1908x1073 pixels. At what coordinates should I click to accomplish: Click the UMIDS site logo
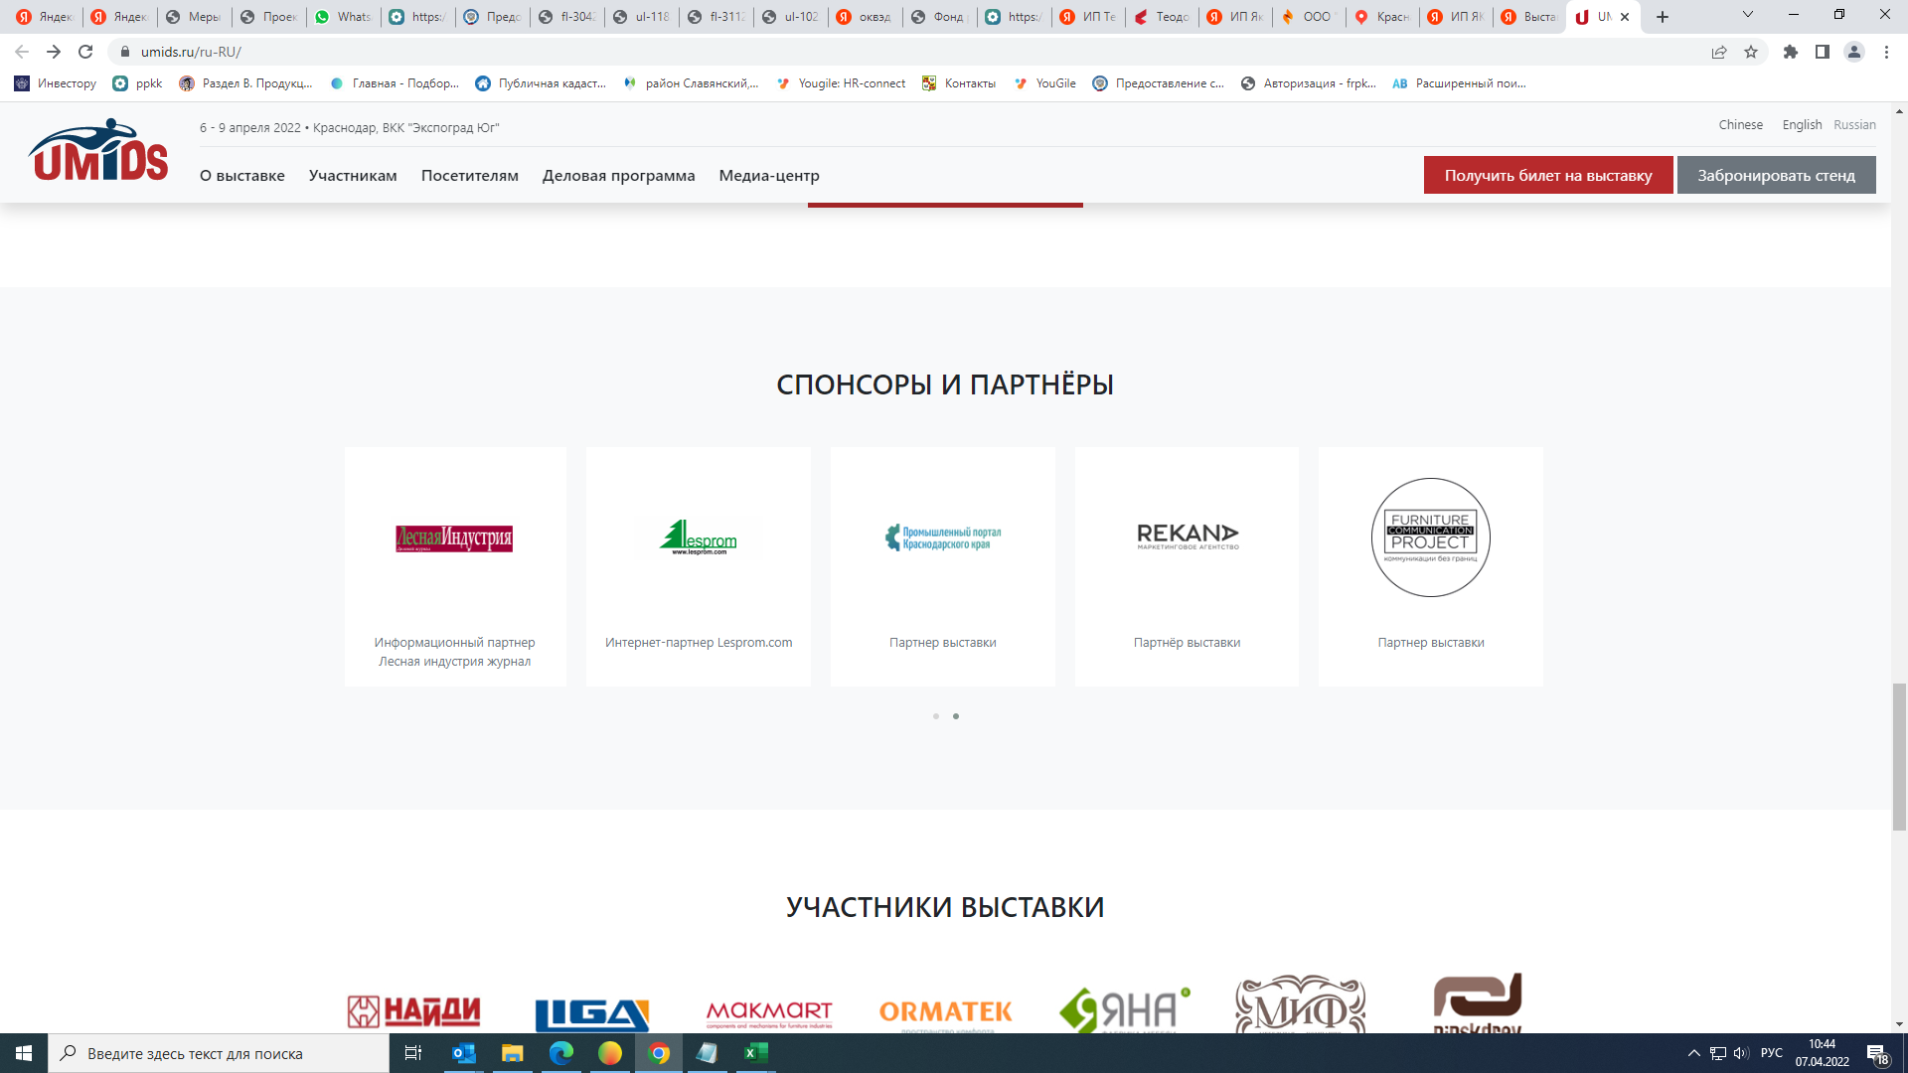[98, 151]
